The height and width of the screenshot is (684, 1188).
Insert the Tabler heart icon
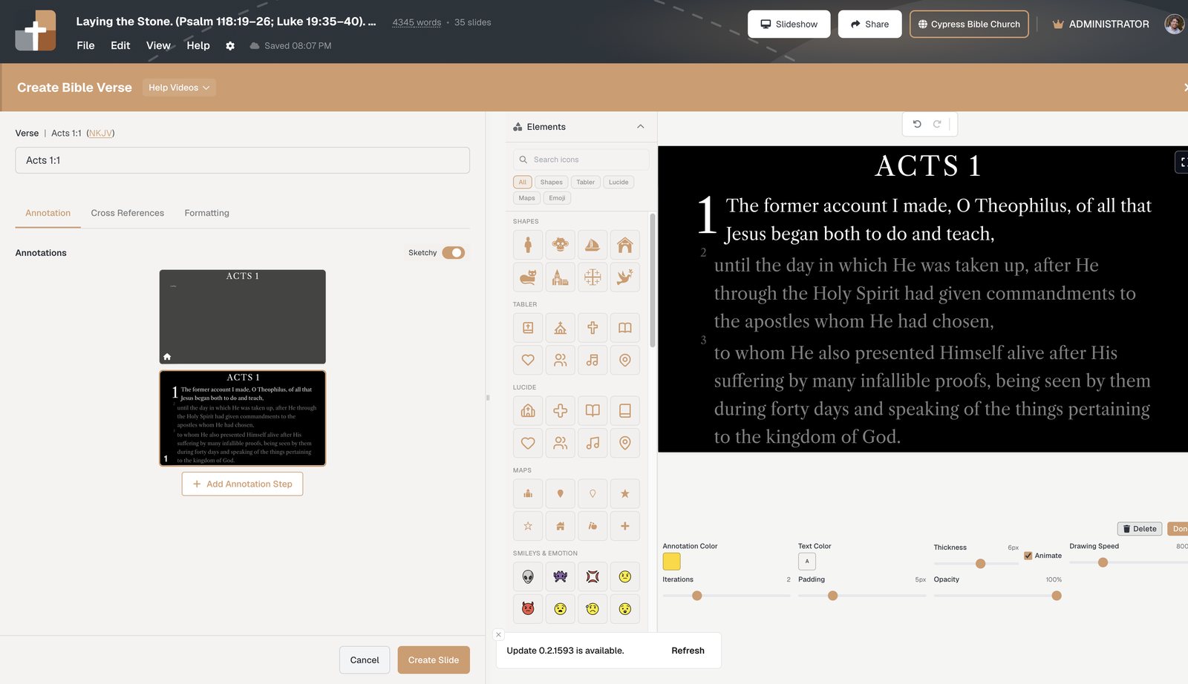(x=528, y=360)
